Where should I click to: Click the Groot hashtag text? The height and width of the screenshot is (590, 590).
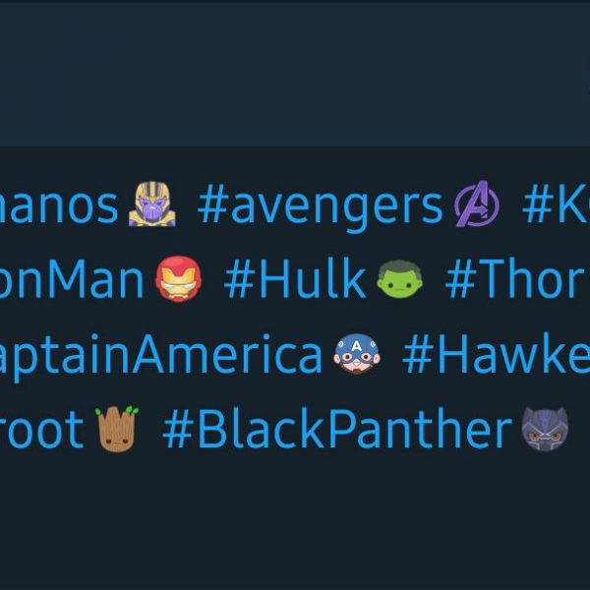tap(42, 431)
